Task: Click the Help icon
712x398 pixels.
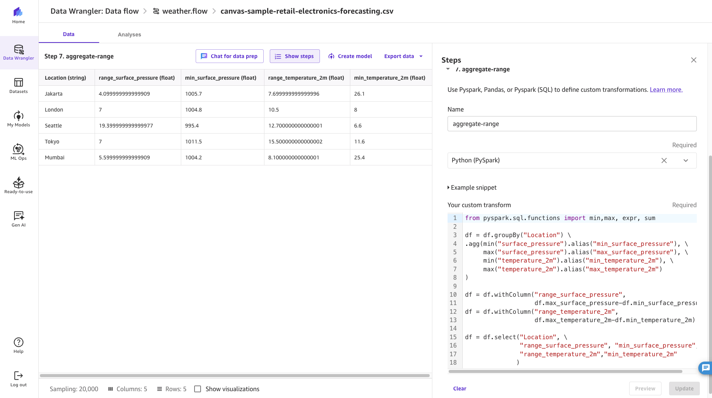Action: pyautogui.click(x=18, y=345)
